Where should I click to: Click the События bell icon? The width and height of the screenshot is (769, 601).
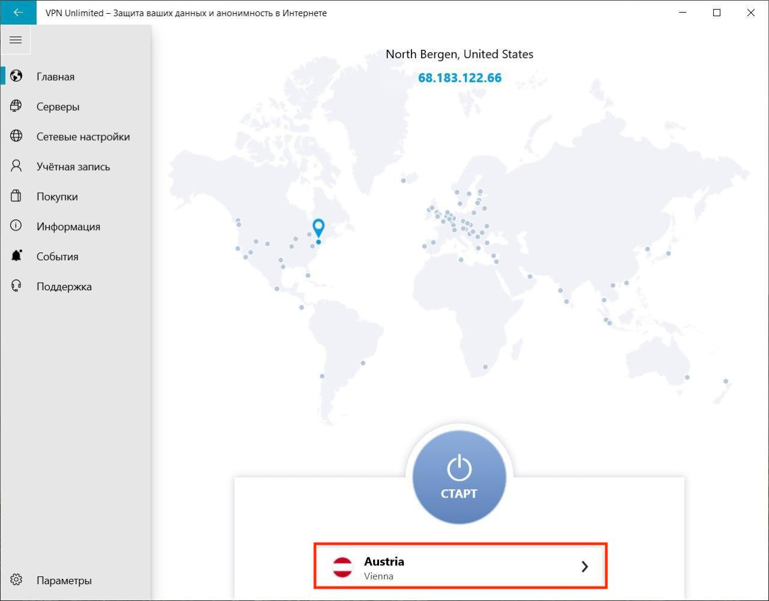pyautogui.click(x=16, y=256)
